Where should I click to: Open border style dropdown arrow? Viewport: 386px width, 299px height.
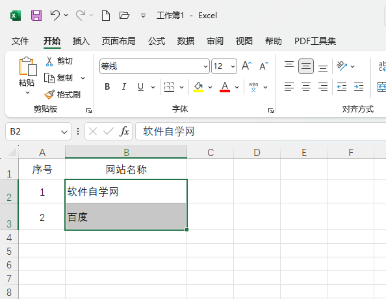182,87
